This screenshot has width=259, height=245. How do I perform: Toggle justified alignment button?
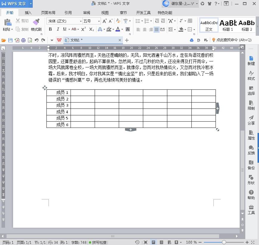pos(156,30)
